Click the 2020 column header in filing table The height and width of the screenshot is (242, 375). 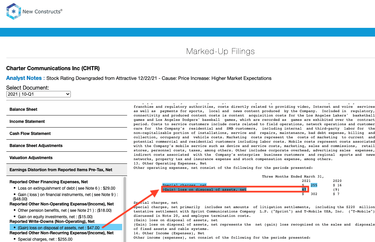337,181
